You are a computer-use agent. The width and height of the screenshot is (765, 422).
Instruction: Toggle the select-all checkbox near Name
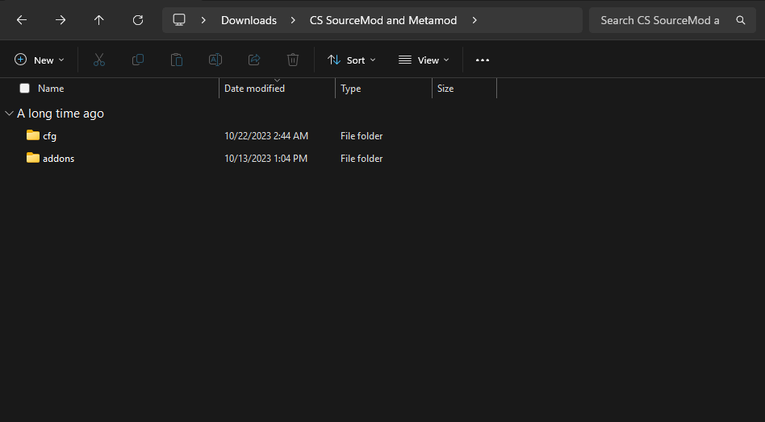pyautogui.click(x=24, y=89)
